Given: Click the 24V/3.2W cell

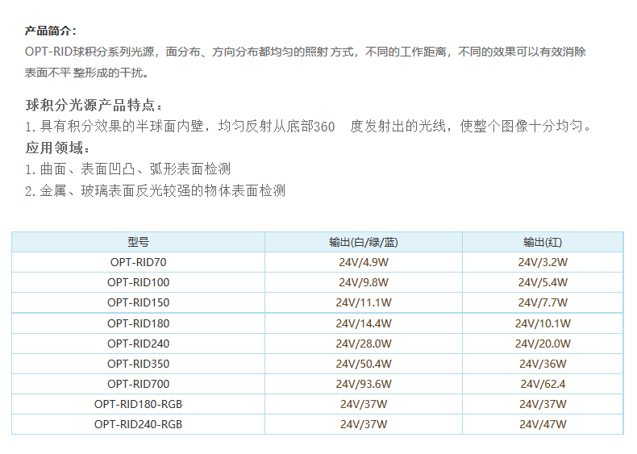Looking at the screenshot, I should [543, 262].
